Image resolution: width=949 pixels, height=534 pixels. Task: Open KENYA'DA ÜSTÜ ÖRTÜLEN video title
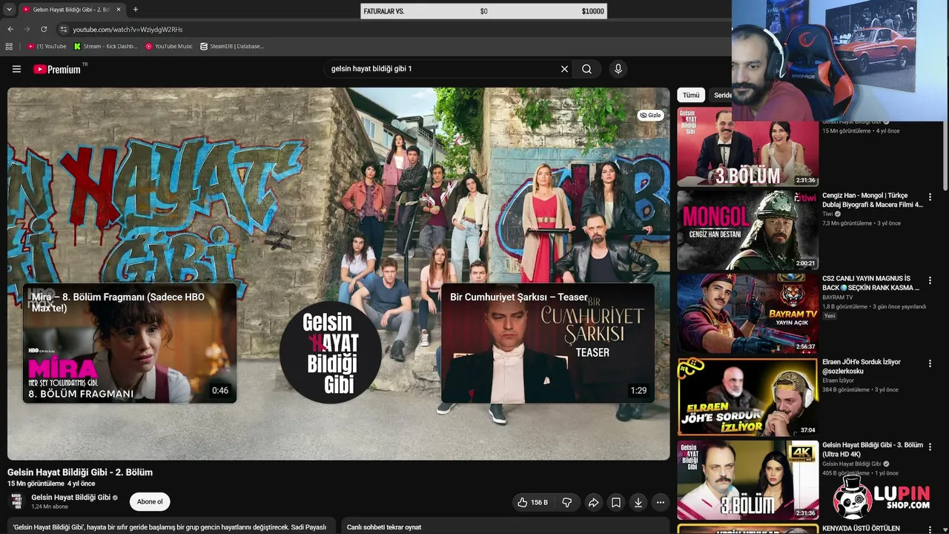point(861,528)
